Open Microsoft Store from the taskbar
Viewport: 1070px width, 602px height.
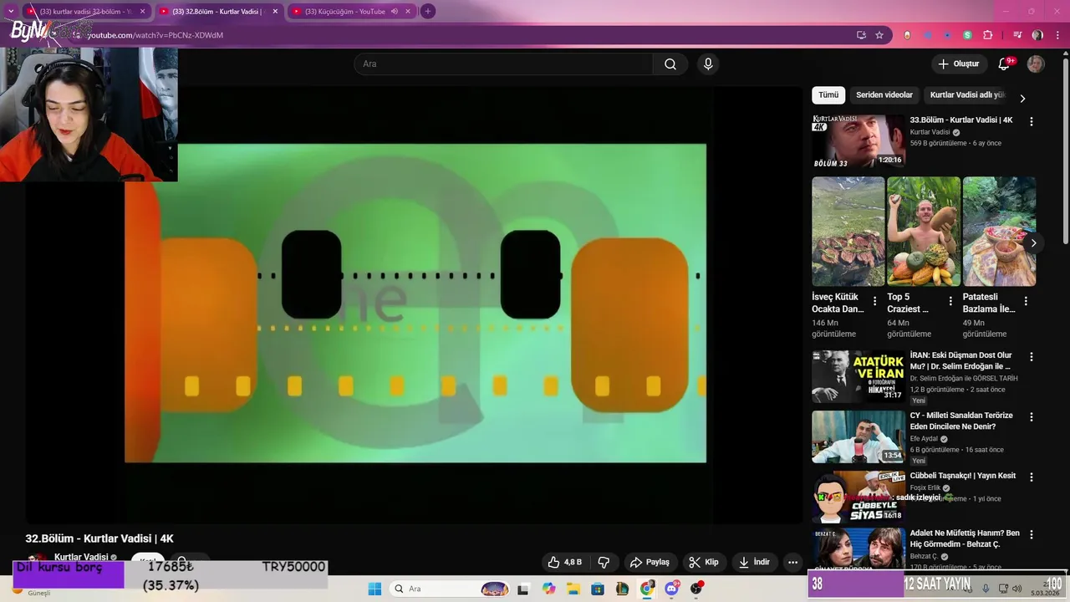coord(598,589)
